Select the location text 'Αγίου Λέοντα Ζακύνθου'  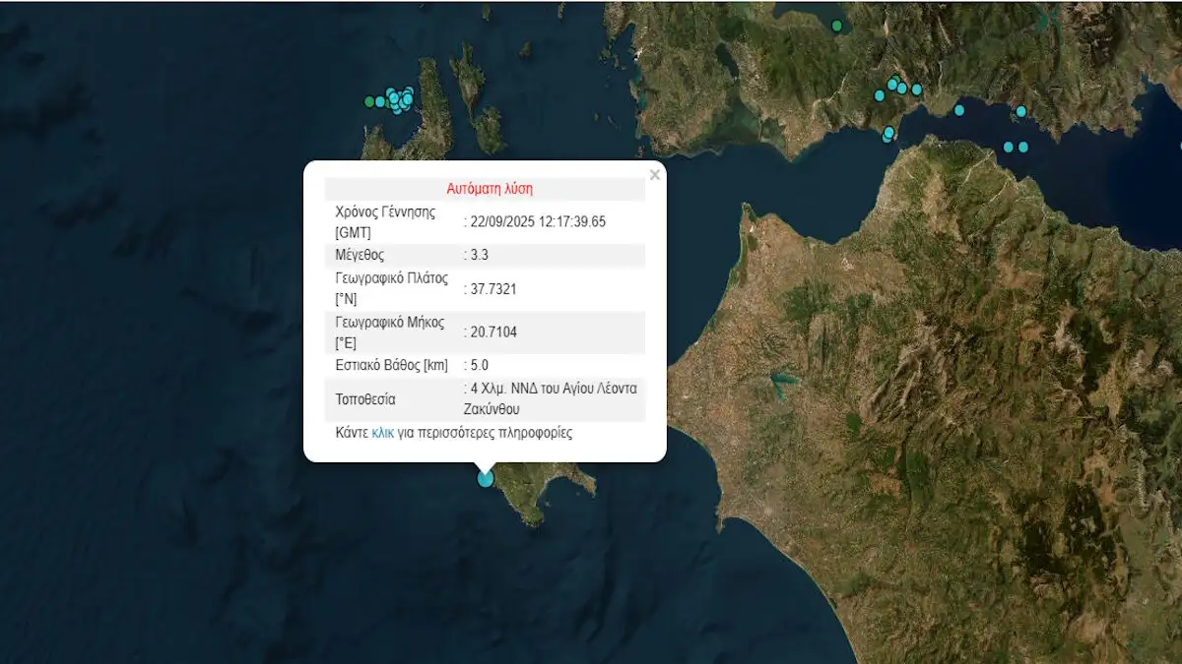(x=552, y=398)
